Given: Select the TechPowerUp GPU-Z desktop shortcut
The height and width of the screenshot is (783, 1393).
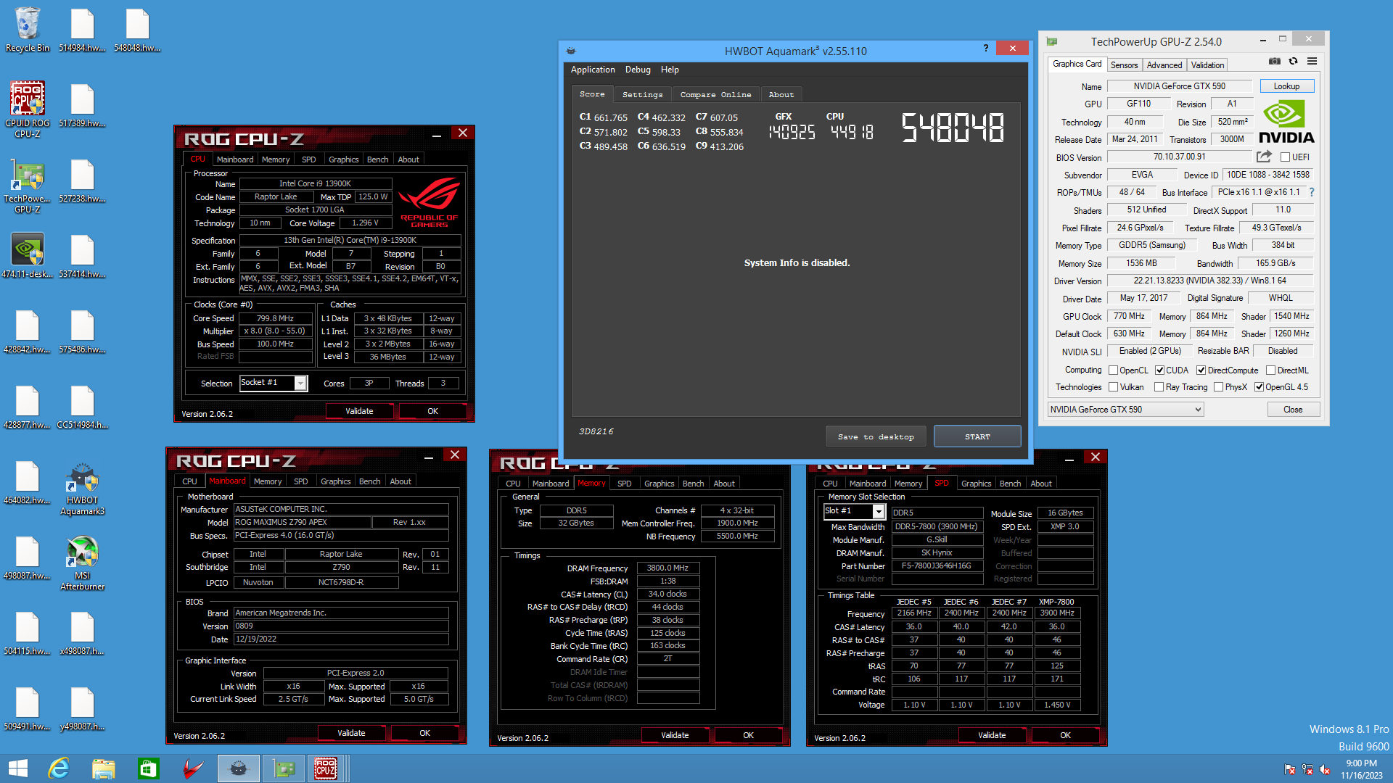Looking at the screenshot, I should [x=28, y=185].
